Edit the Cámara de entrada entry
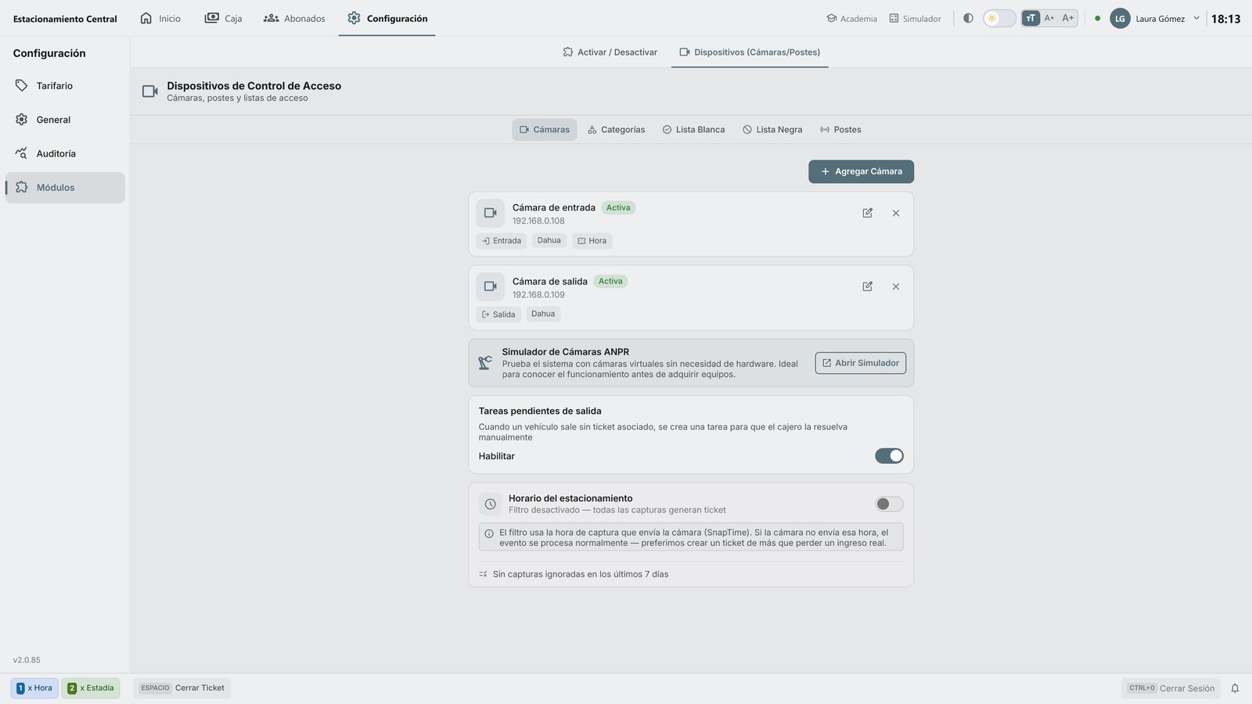 [x=867, y=213]
